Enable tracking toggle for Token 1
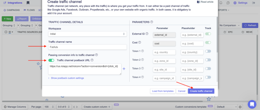This screenshot has height=110, width=260. (208, 51)
